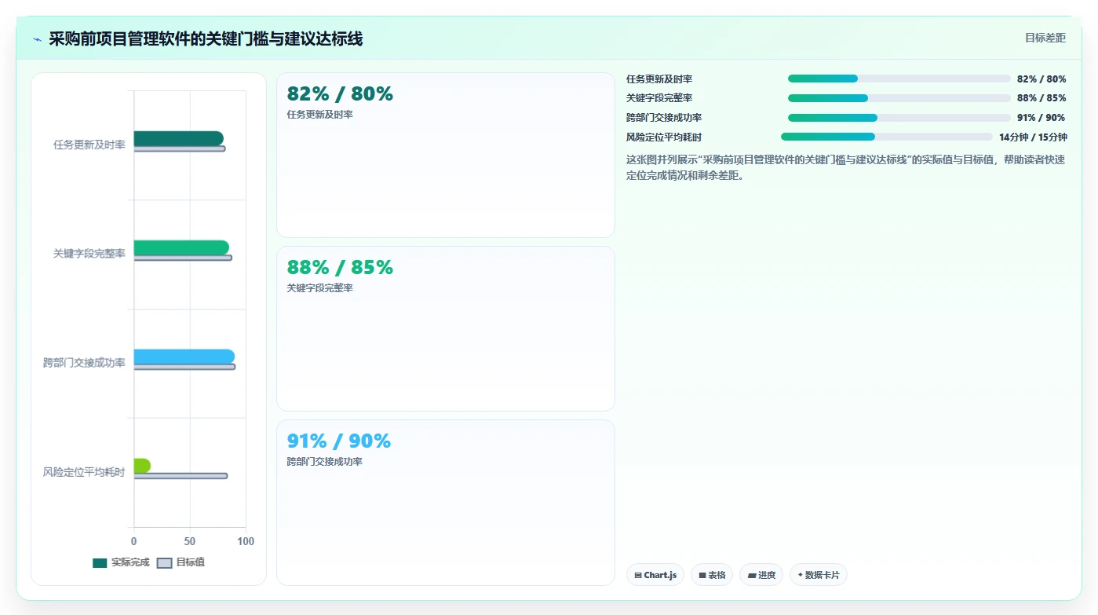This screenshot has height=615, width=1098.
Task: Toggle the 目标值 legend item
Action: coord(181,562)
